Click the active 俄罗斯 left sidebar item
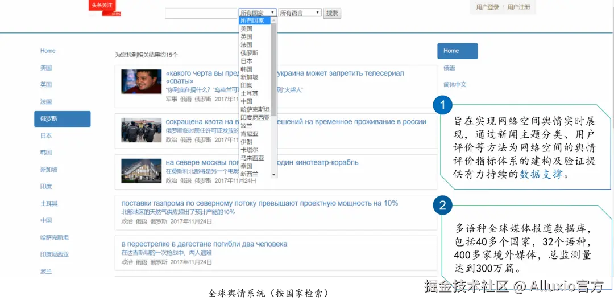Image resolution: width=614 pixels, height=304 pixels. click(63, 119)
